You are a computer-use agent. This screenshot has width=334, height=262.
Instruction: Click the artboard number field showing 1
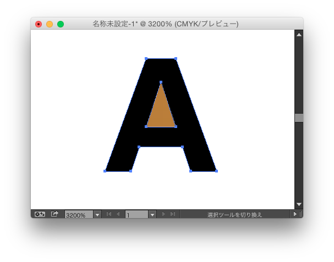click(136, 215)
